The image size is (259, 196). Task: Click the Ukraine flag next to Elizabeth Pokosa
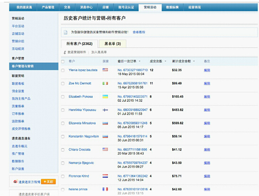105,97
